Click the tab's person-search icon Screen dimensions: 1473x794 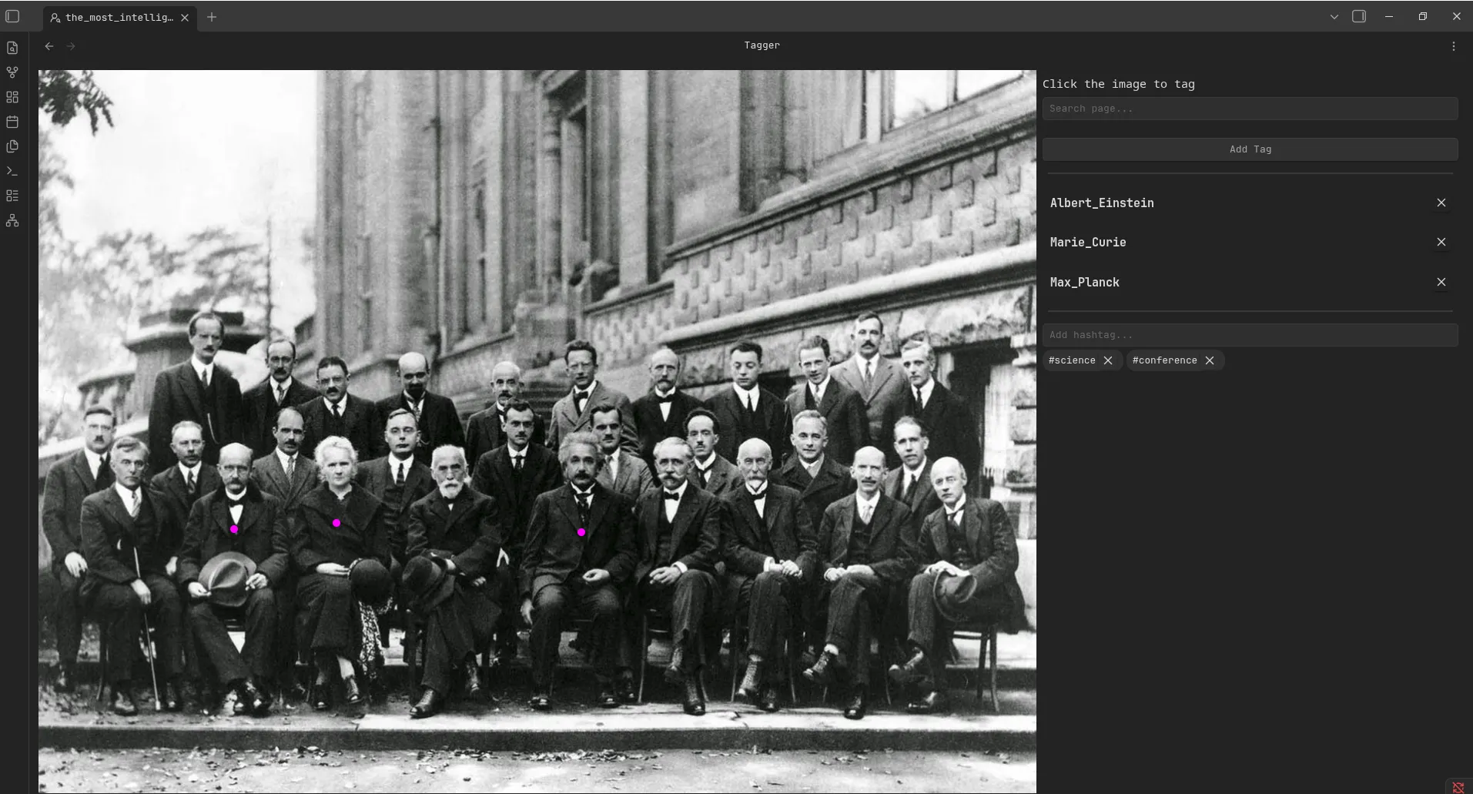(x=55, y=17)
